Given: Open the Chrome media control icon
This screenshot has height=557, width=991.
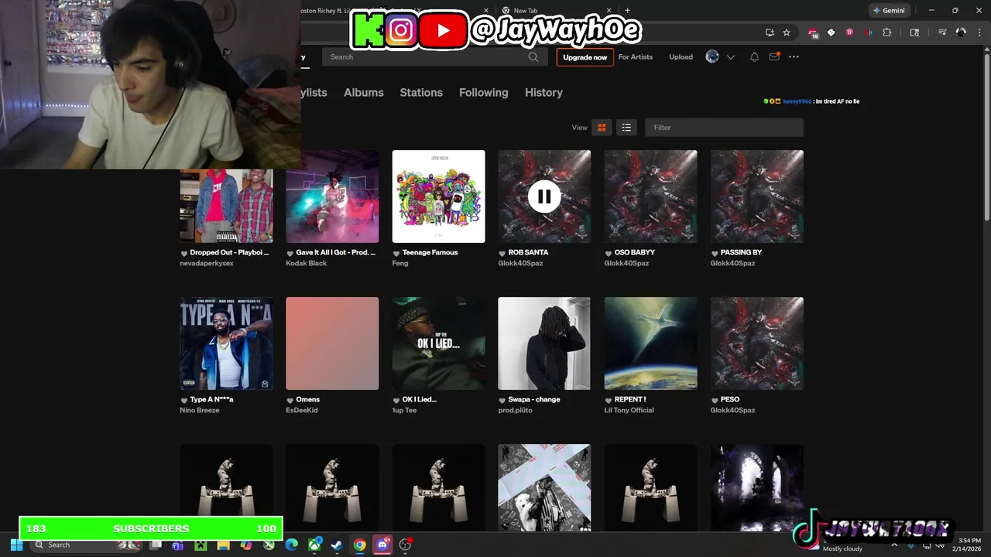Looking at the screenshot, I should pyautogui.click(x=942, y=32).
